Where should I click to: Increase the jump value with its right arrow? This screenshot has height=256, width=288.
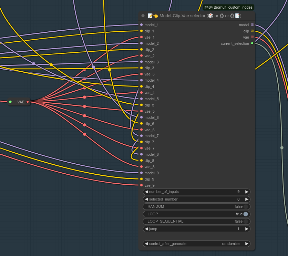coord(247,229)
